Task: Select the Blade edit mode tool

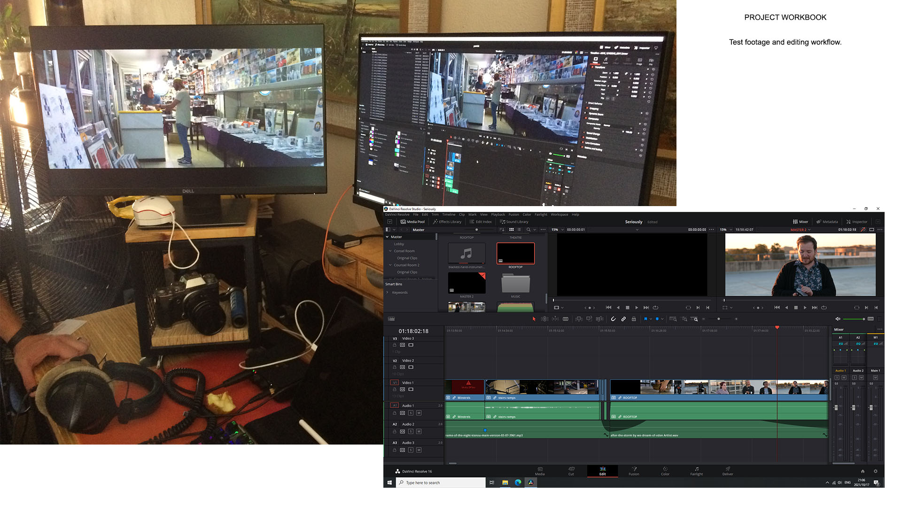Action: click(566, 319)
